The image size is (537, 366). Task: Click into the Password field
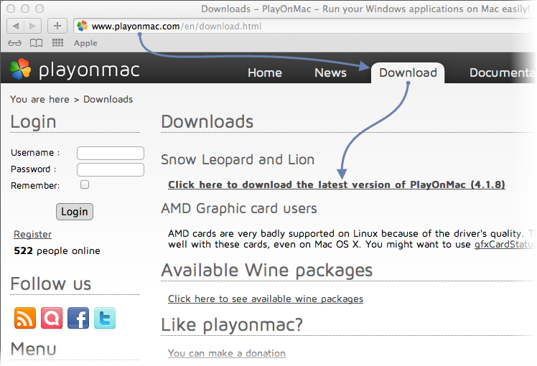[x=111, y=169]
